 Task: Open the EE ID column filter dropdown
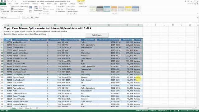tap(11, 40)
